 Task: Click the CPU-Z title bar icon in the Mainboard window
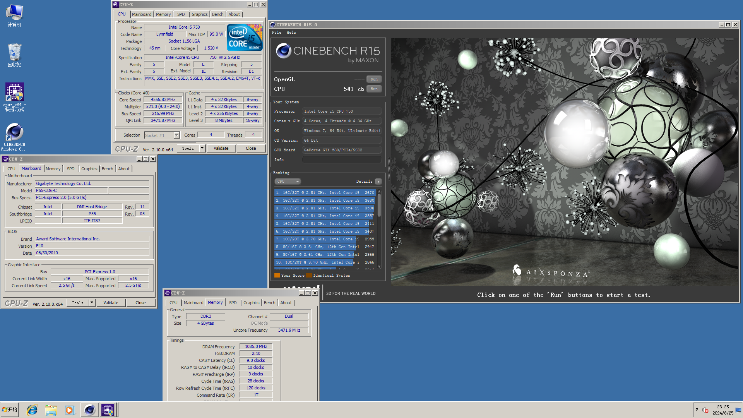coord(5,159)
